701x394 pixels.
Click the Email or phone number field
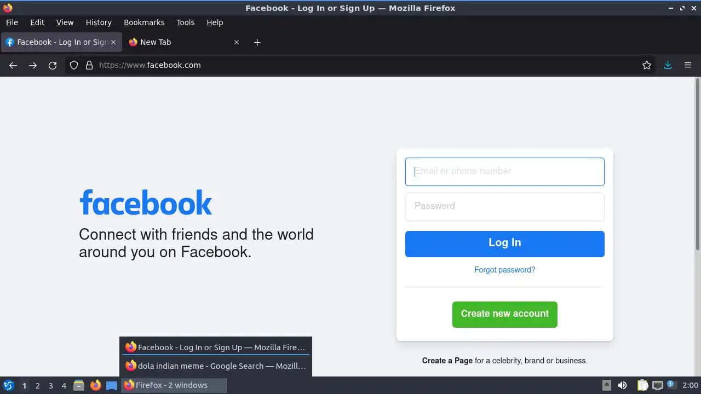point(505,172)
